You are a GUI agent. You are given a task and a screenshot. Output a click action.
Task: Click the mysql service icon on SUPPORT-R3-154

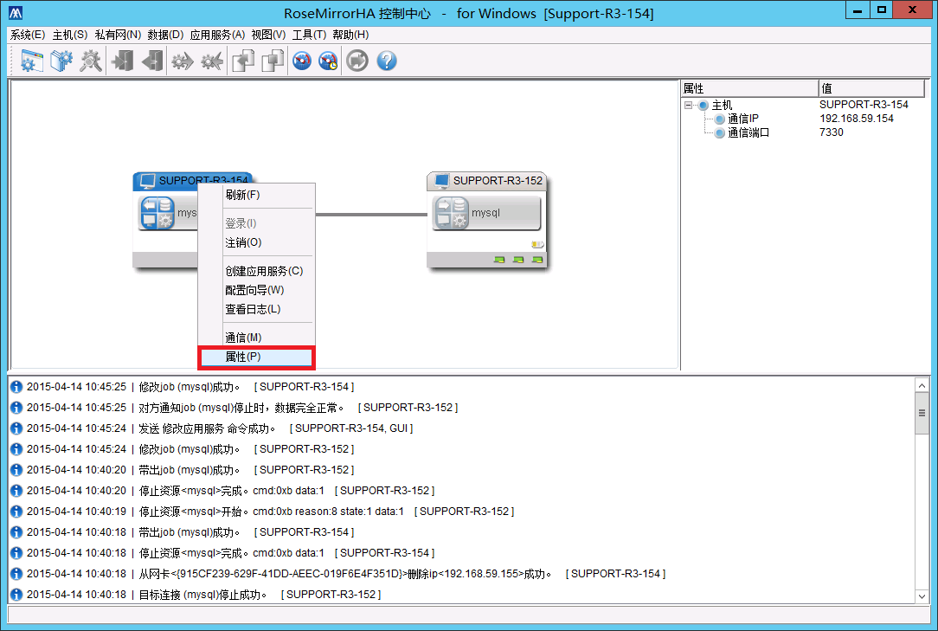157,213
